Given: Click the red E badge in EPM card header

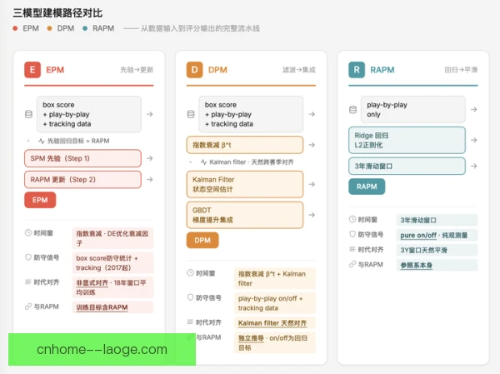Looking at the screenshot, I should [x=32, y=70].
